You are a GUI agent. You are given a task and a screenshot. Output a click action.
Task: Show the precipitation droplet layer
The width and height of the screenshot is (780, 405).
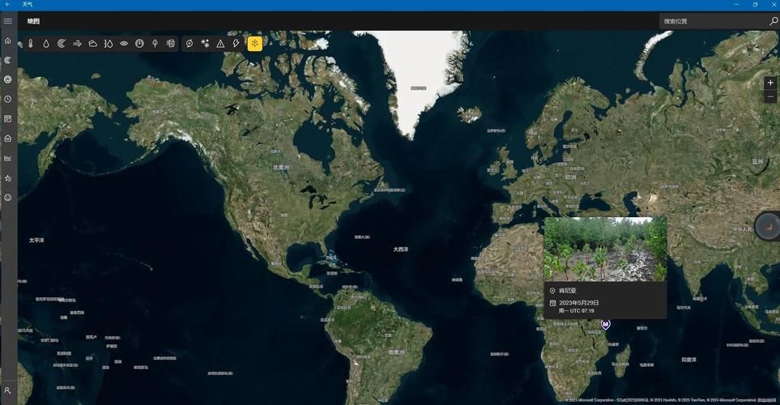[x=46, y=44]
